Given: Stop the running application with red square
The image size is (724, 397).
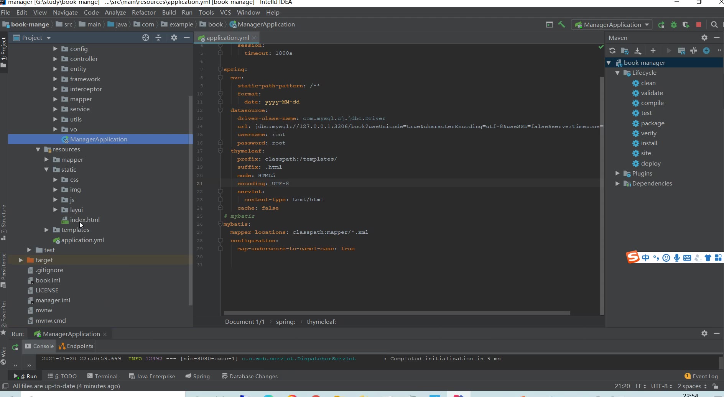Looking at the screenshot, I should coord(699,25).
